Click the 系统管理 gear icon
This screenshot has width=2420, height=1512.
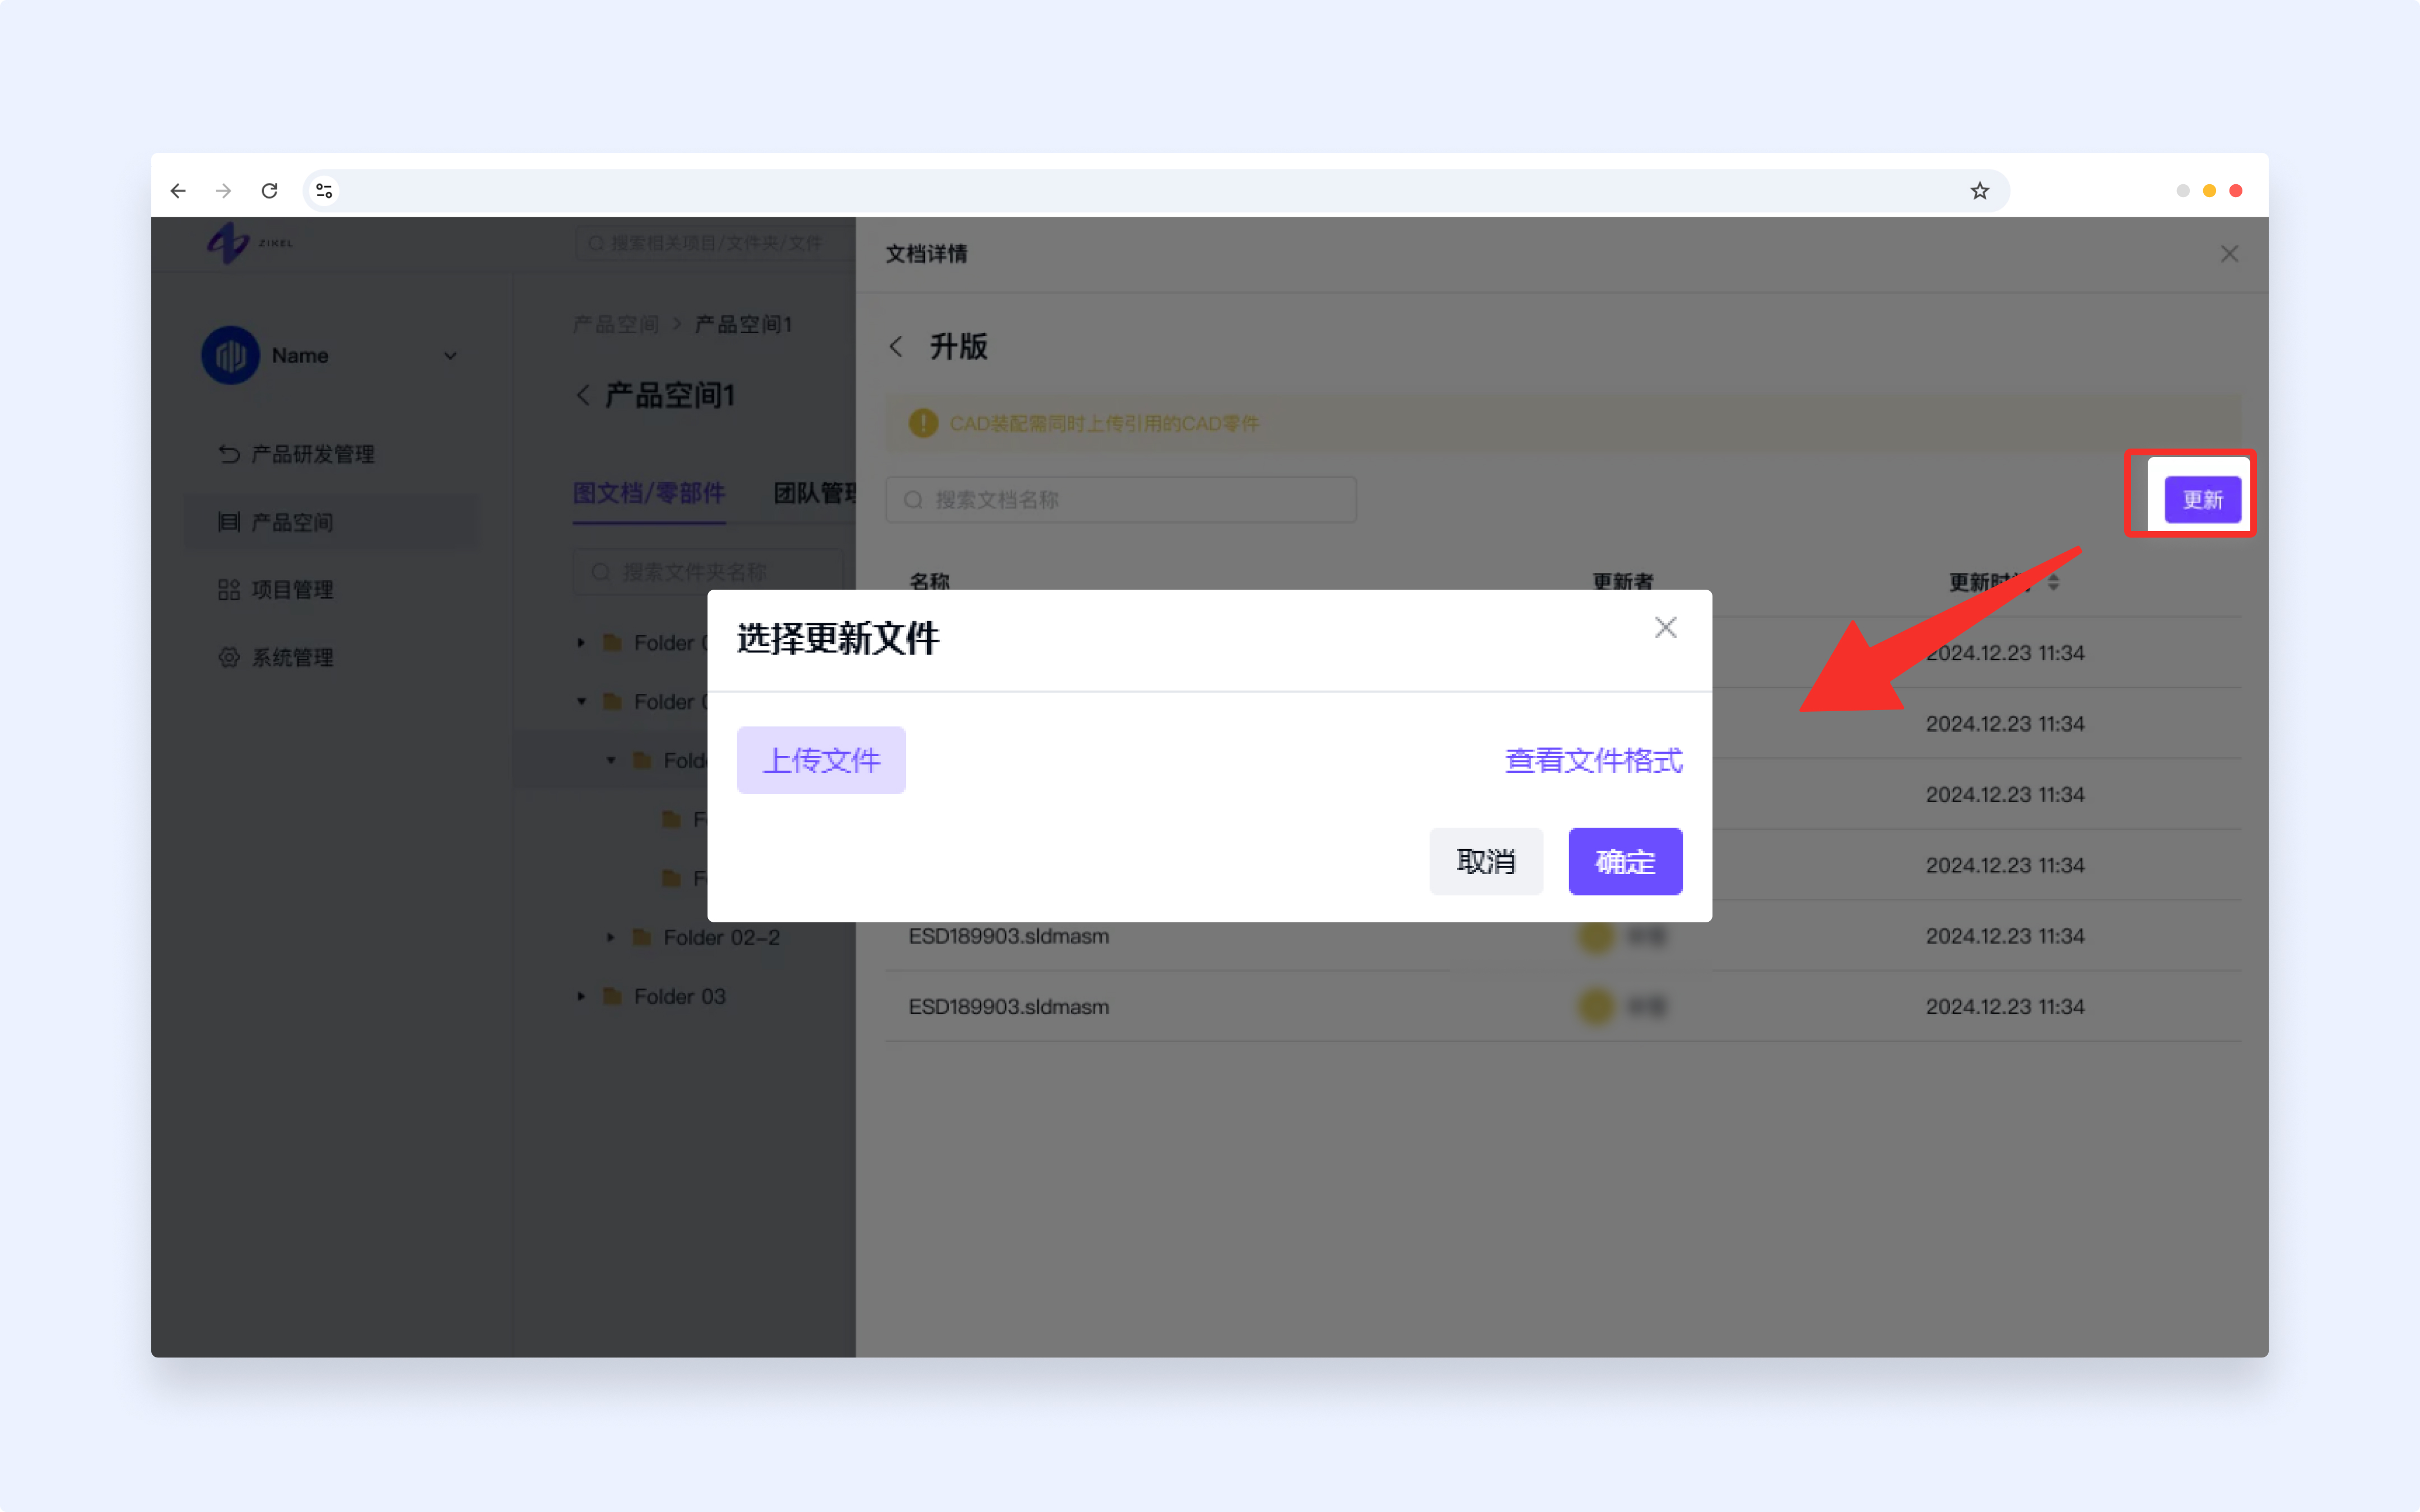pyautogui.click(x=229, y=657)
